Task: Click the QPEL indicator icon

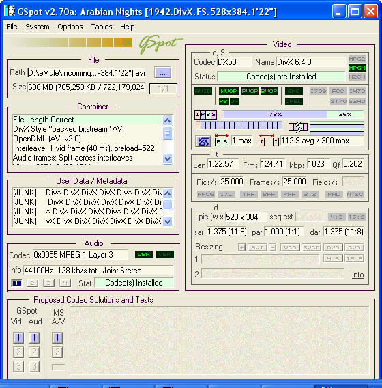Action: tap(293, 101)
